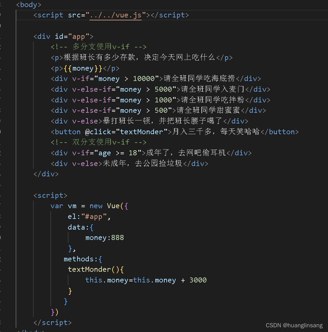Click the {{money}} interpolation expression
This screenshot has height=332, width=328.
83,68
